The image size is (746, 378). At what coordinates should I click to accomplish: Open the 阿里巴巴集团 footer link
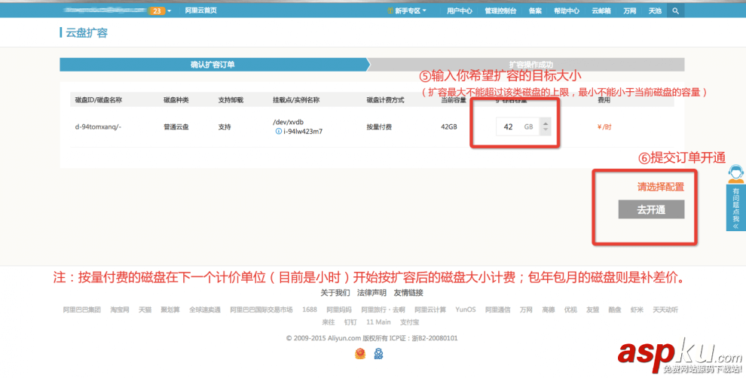tap(82, 309)
